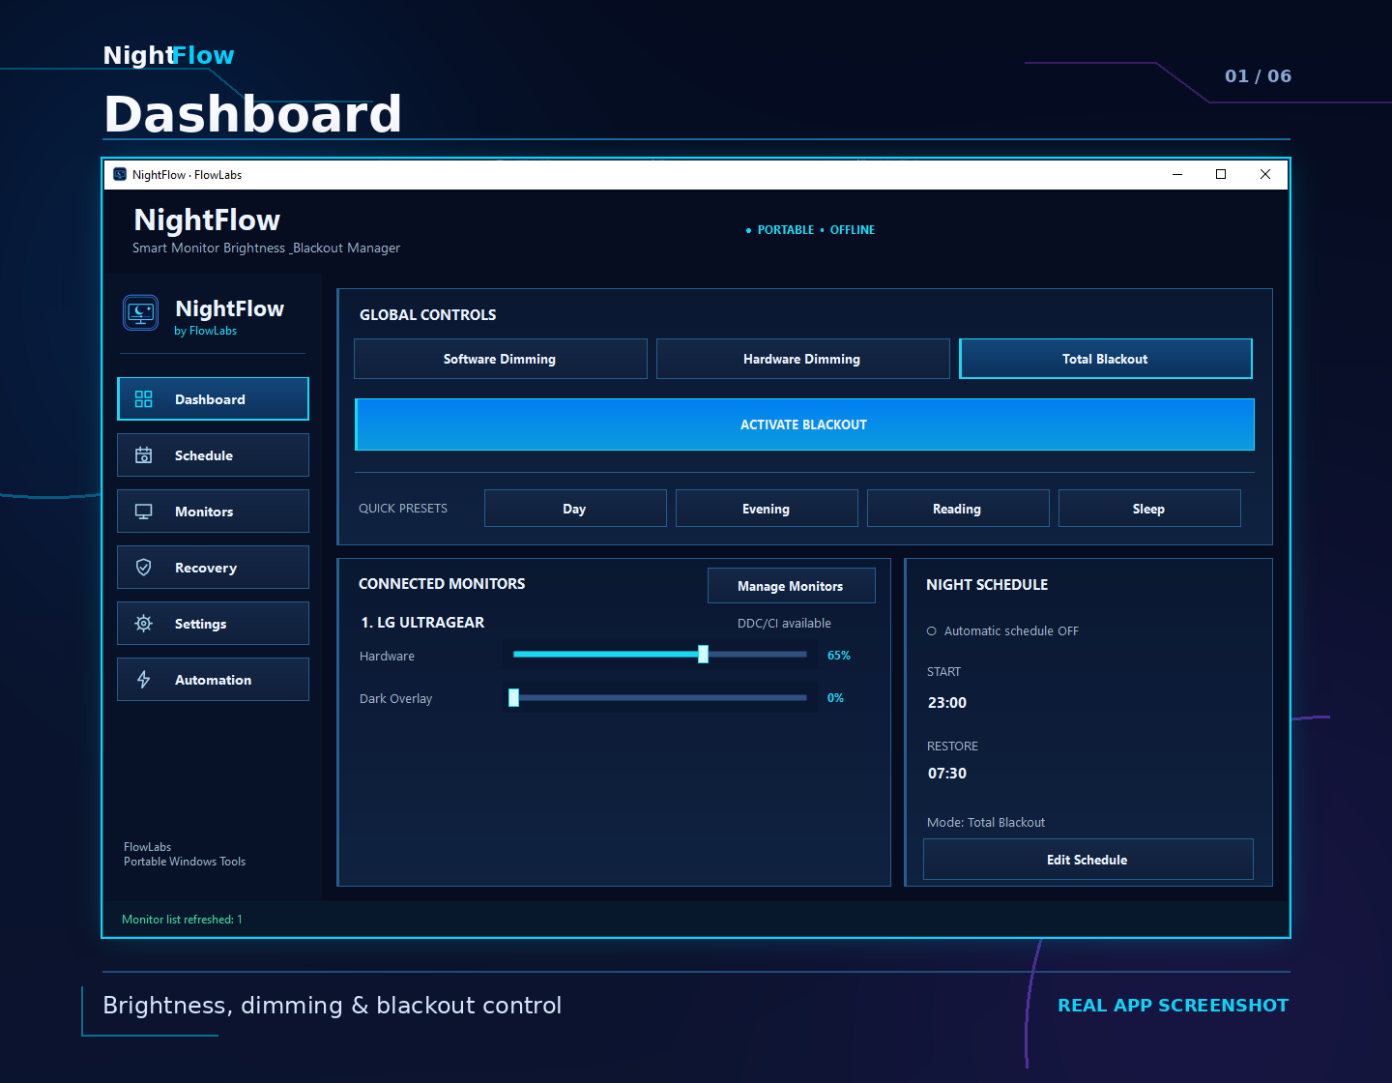Click the Hardware brightness slider handle

(x=704, y=655)
